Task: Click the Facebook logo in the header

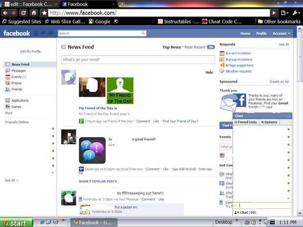Action: click(17, 33)
